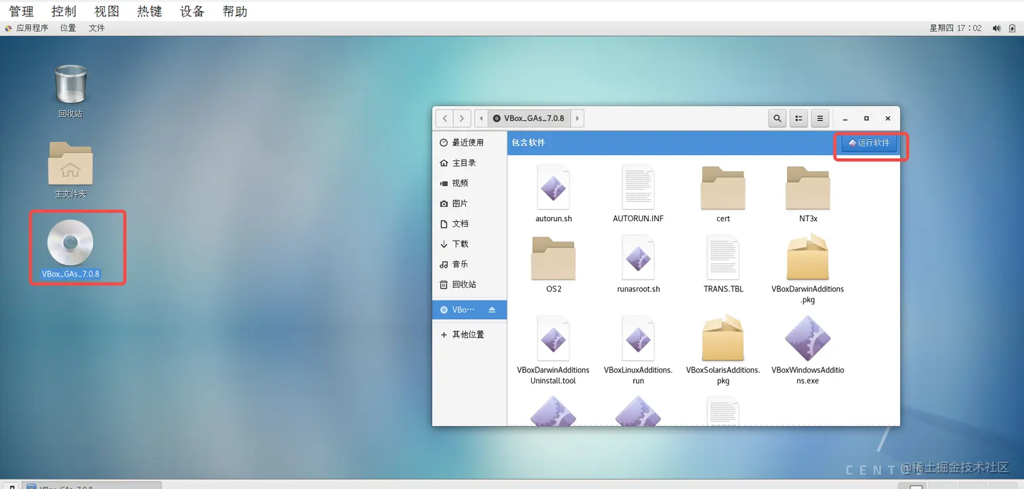This screenshot has width=1024, height=489.
Task: Select VBoxWindowsAdditions.exe file
Action: click(808, 338)
